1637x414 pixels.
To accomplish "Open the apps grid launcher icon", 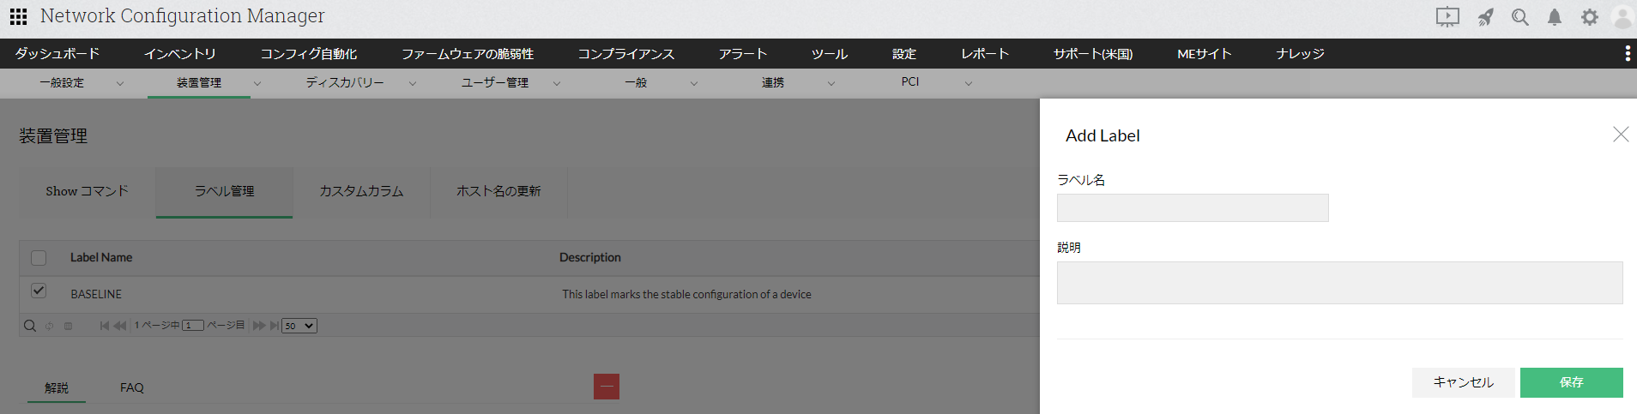I will [x=18, y=16].
